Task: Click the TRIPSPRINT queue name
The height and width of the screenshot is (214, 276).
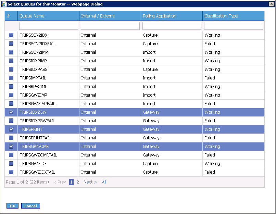Action: click(x=31, y=129)
